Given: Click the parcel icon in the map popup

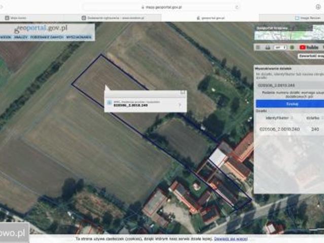Looking at the screenshot, I should 110,103.
